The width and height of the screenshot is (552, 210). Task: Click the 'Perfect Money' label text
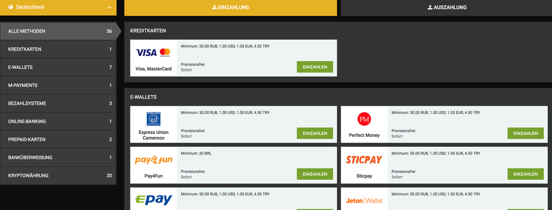click(364, 135)
